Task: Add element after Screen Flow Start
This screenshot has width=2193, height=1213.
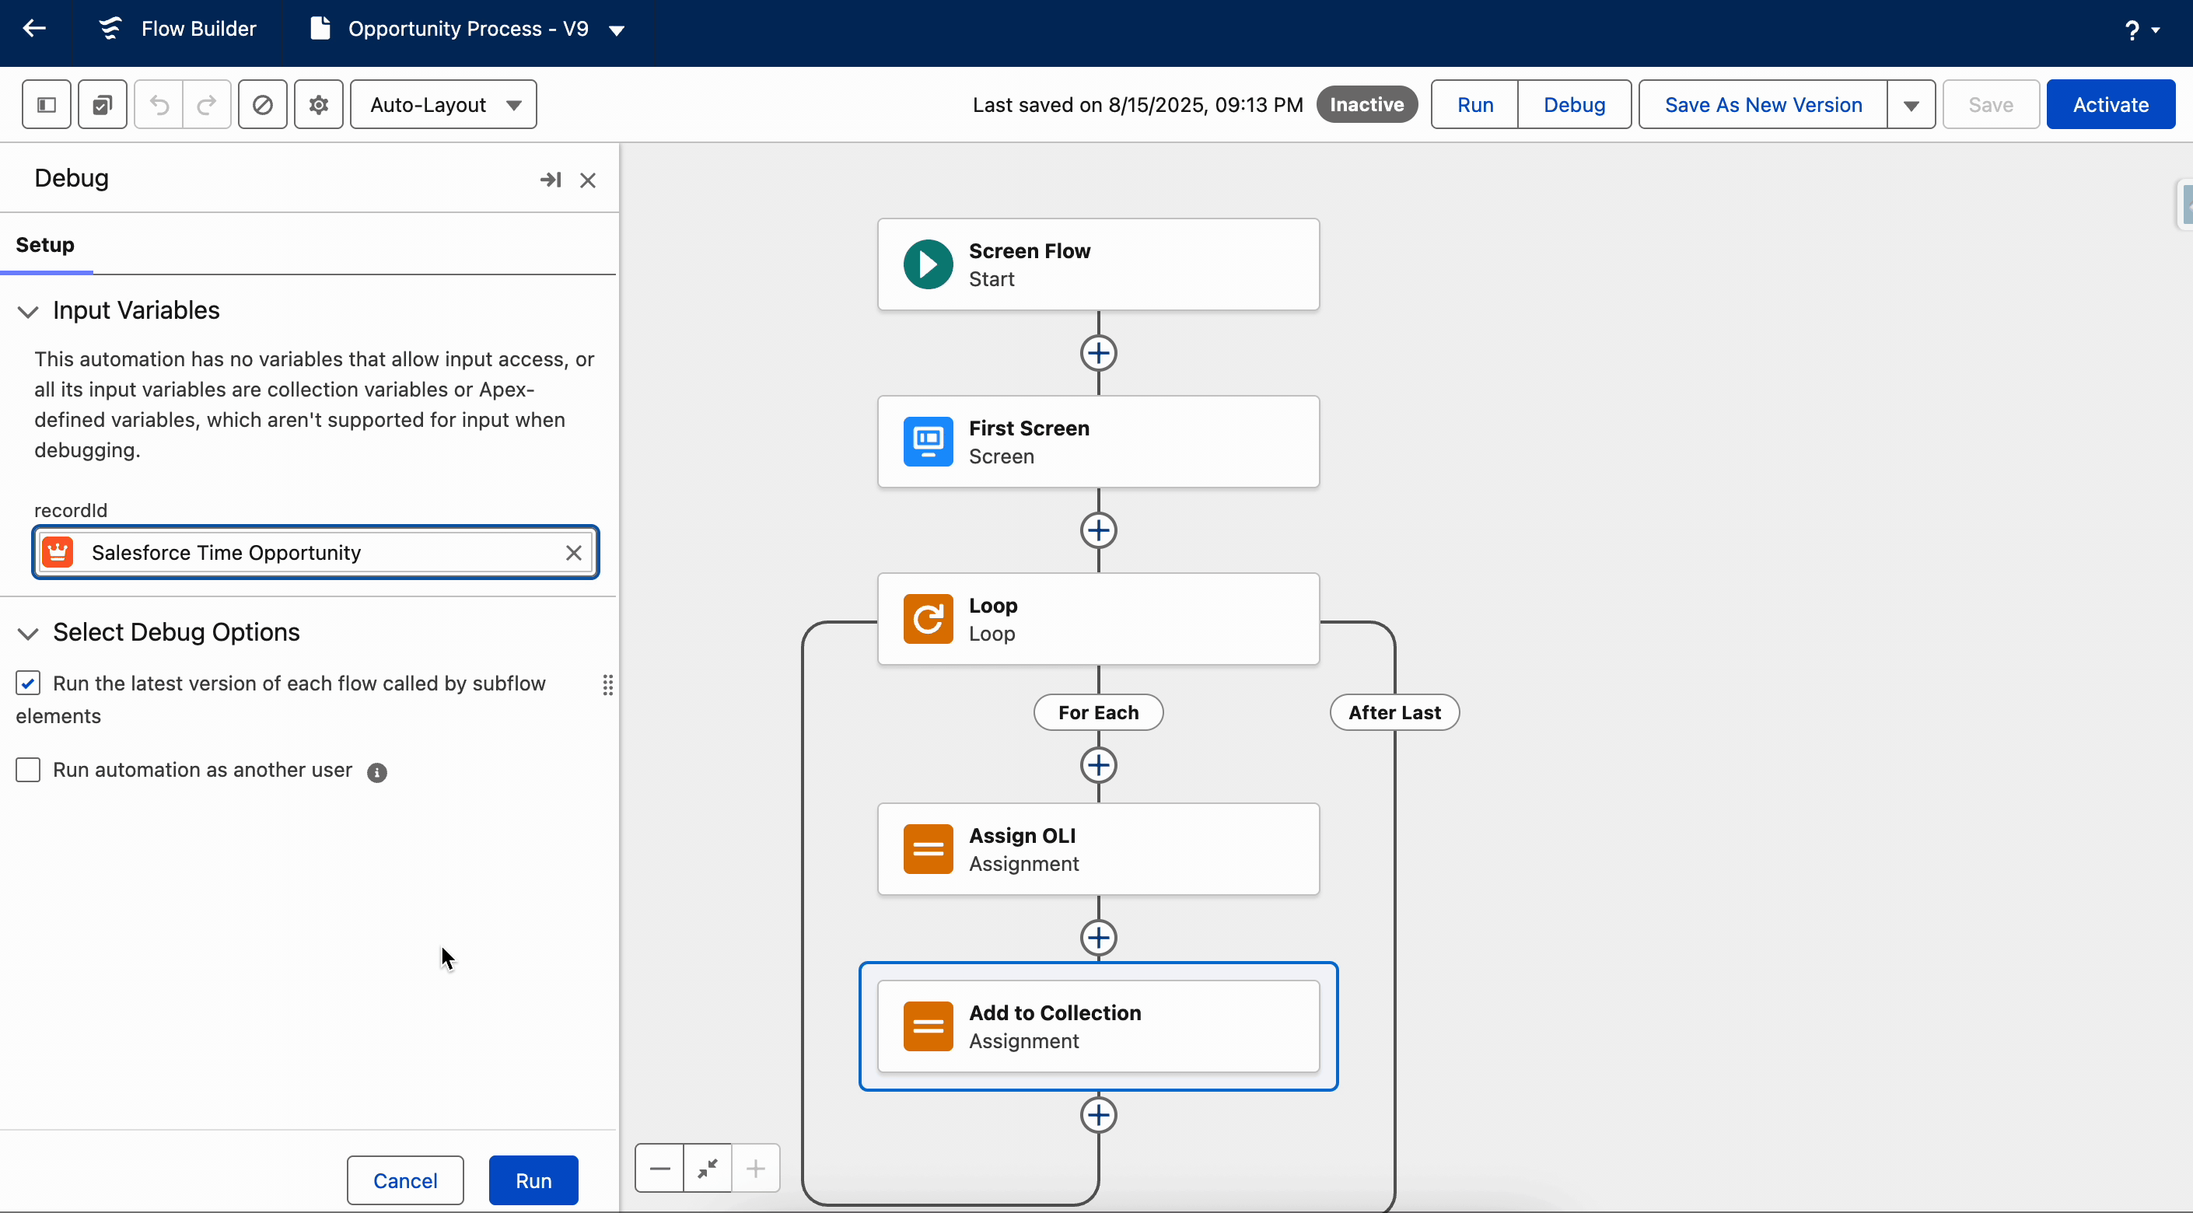Action: click(1098, 353)
